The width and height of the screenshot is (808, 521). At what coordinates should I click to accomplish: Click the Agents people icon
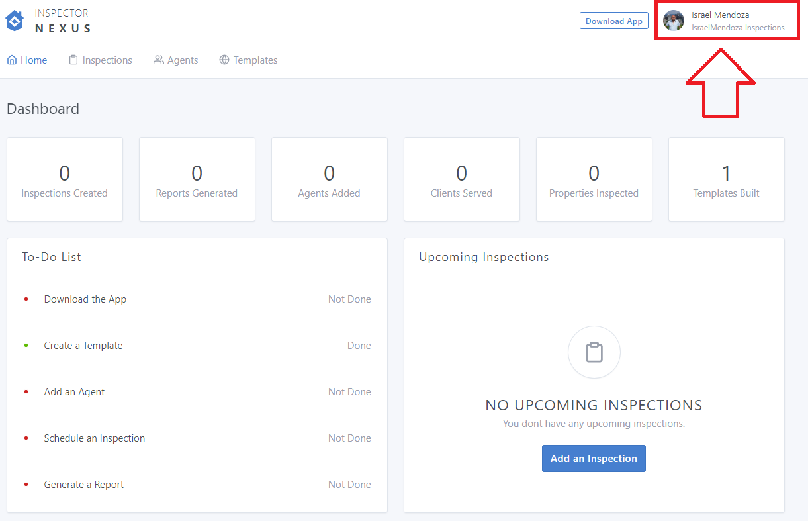point(159,60)
